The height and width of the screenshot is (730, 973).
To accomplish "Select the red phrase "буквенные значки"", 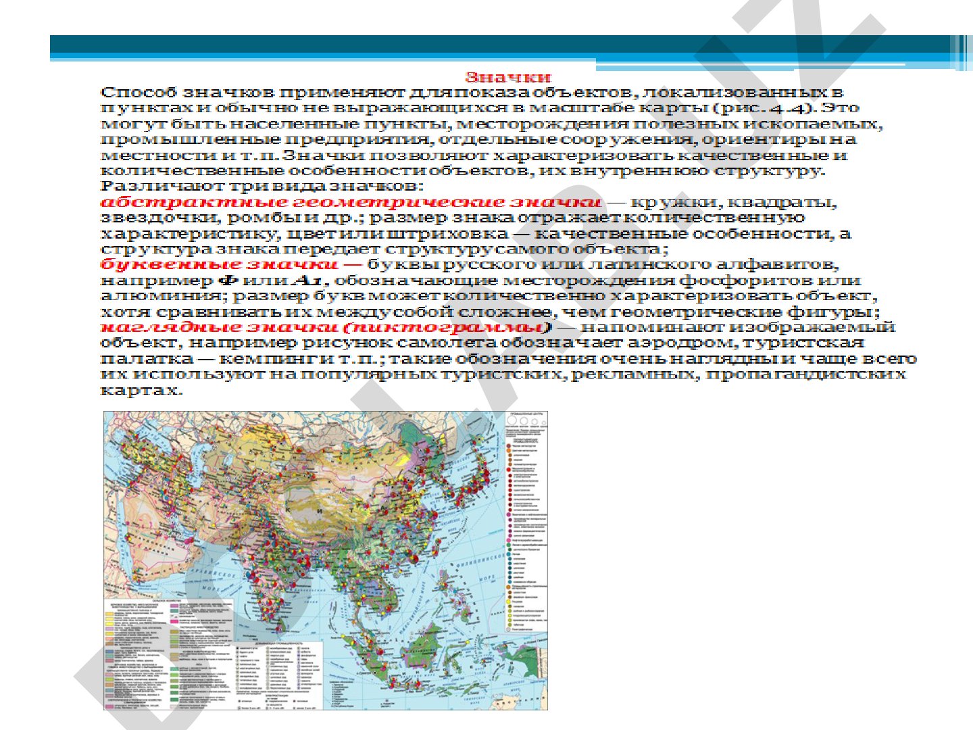I will (219, 264).
